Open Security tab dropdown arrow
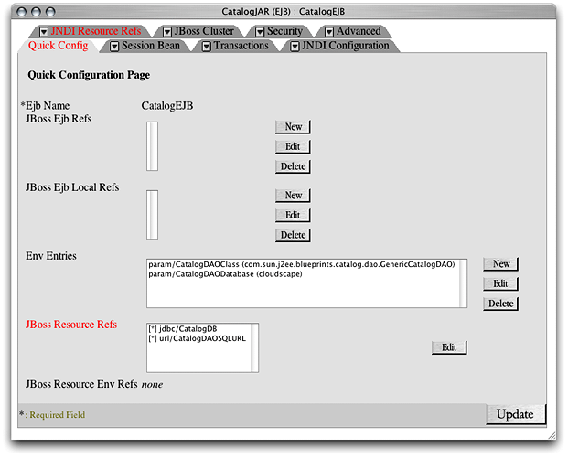The image size is (568, 458). (x=260, y=32)
